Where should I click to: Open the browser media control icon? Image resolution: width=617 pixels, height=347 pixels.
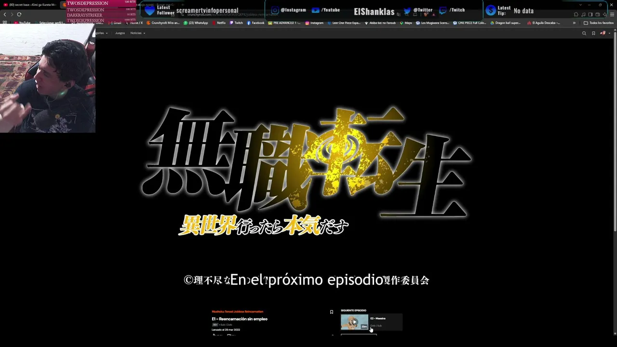583,14
